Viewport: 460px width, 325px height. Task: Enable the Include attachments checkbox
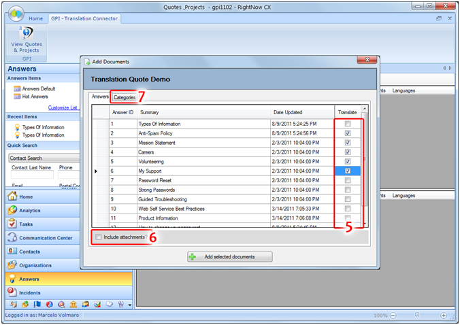(99, 237)
